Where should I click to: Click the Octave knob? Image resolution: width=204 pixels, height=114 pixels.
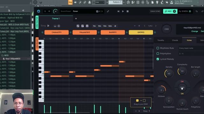161,90
